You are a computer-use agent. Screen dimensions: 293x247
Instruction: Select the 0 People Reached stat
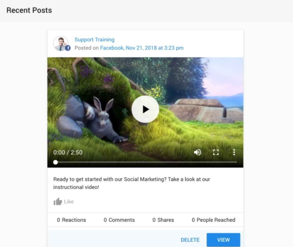[x=213, y=220]
